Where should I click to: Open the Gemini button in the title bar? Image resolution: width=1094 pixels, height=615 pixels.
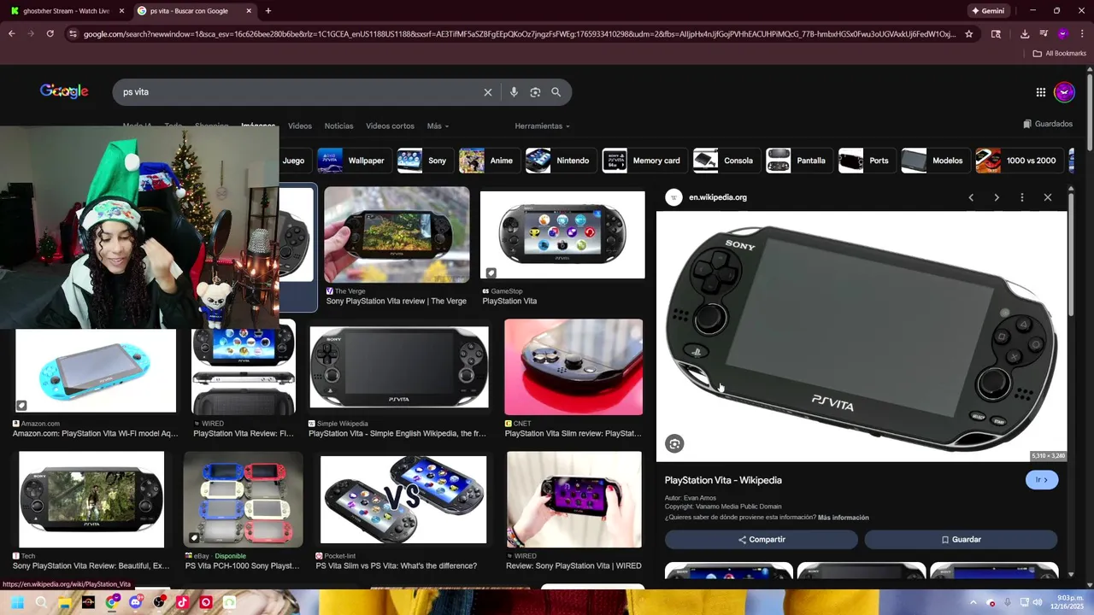(987, 11)
